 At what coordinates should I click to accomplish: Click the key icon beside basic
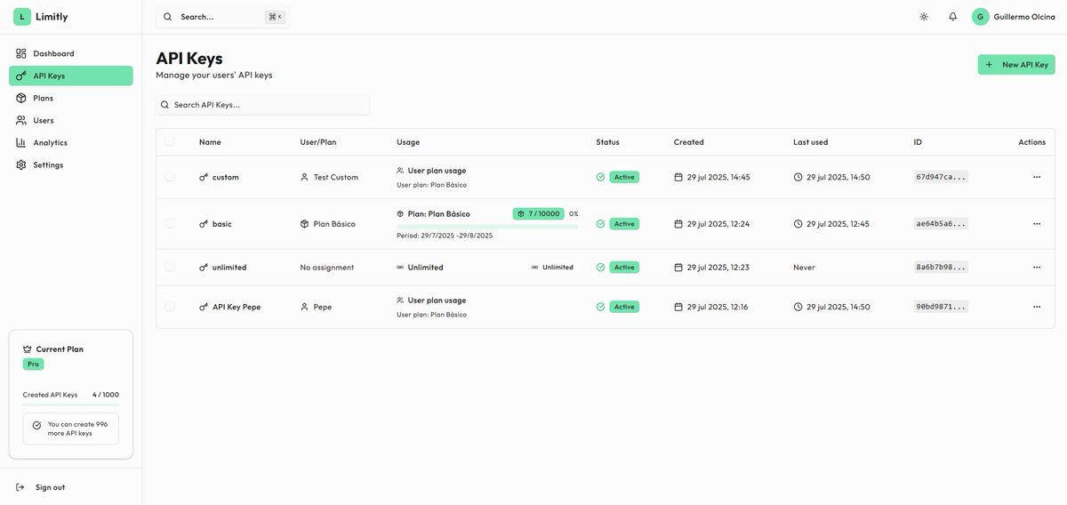click(x=204, y=224)
